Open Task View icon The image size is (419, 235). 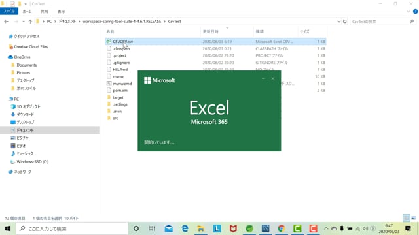coord(152,228)
